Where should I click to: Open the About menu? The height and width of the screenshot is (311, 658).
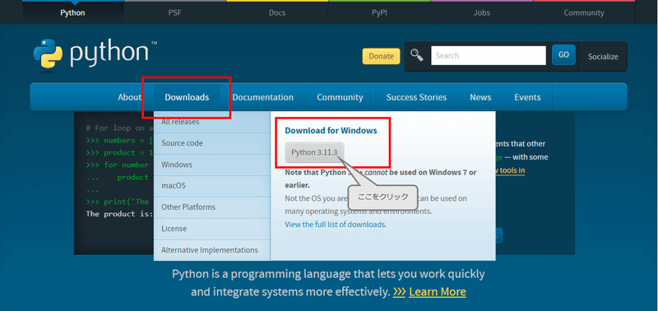pos(129,97)
